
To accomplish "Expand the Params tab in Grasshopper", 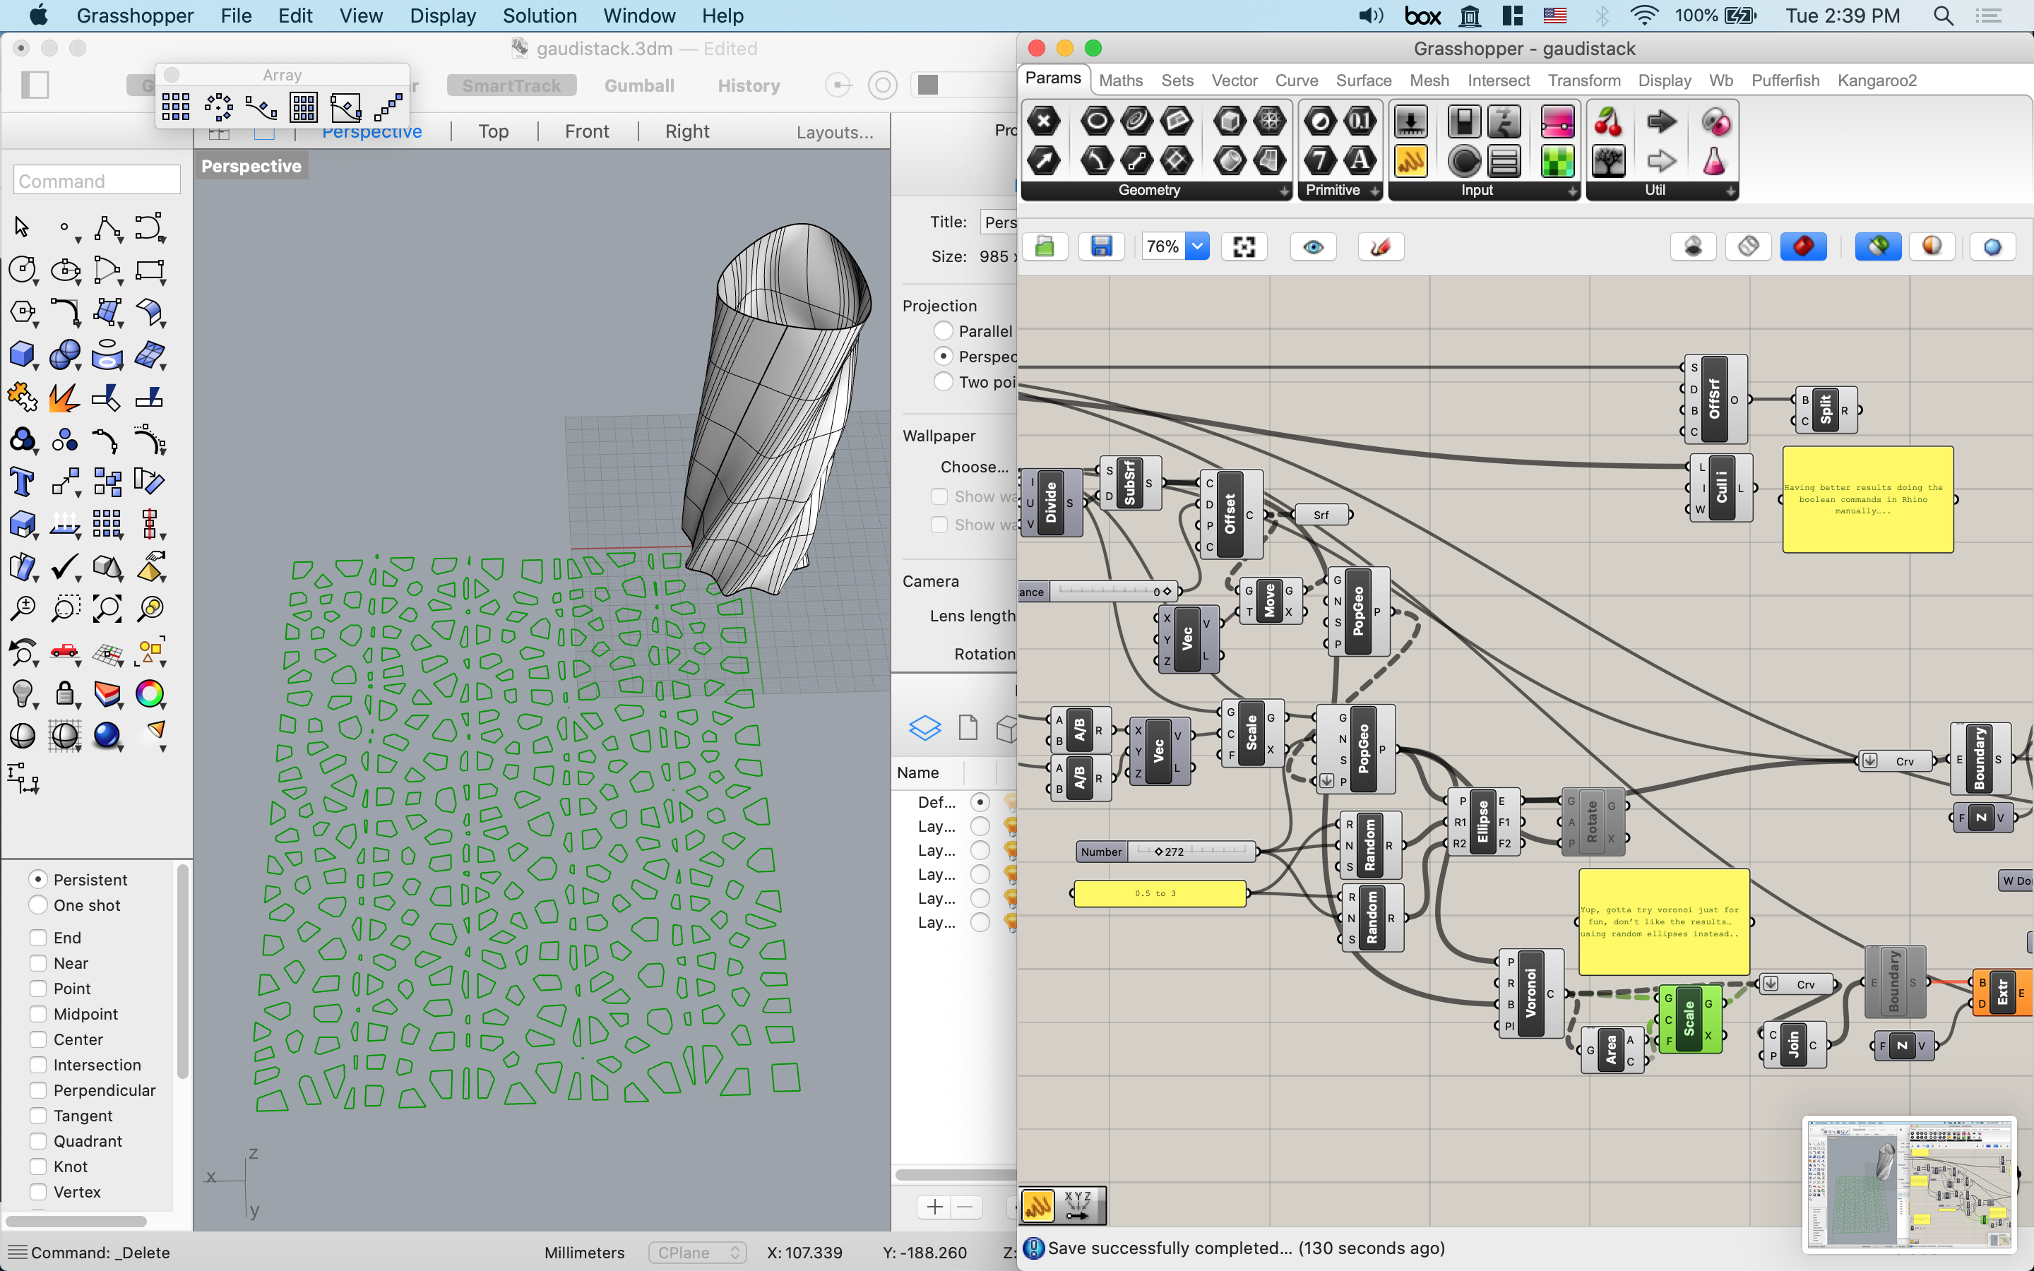I will tap(1050, 80).
